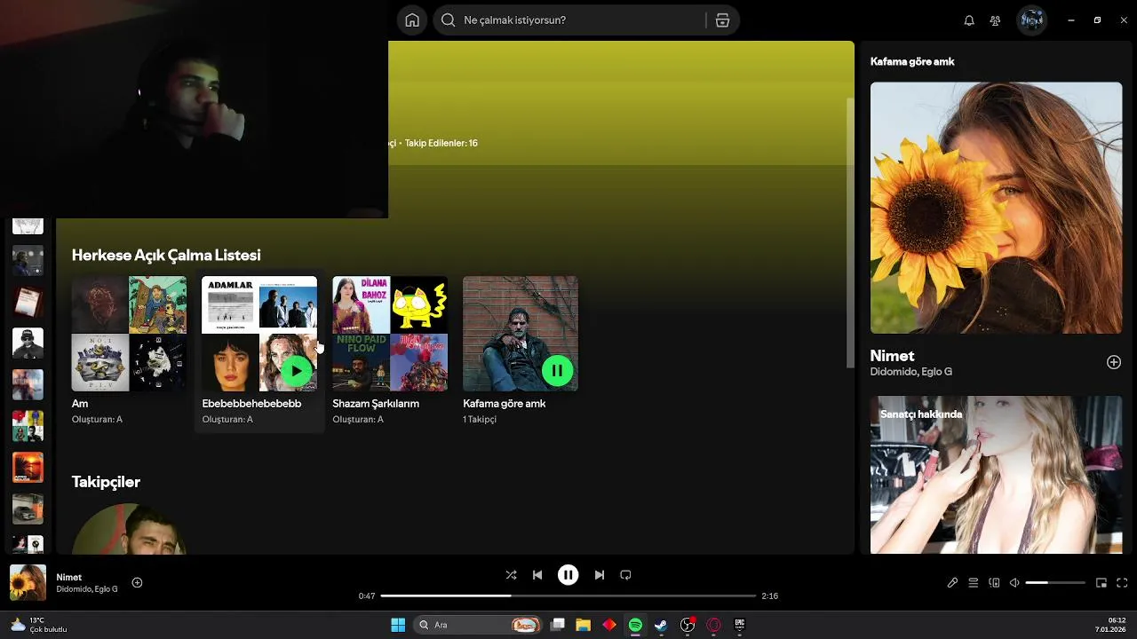
Task: Enter full screen mode
Action: 1122,583
